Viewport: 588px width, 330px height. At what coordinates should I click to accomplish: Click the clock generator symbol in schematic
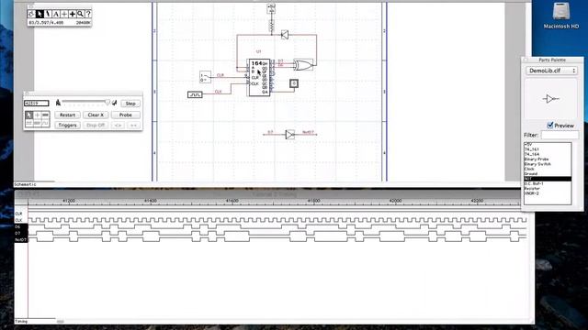195,94
